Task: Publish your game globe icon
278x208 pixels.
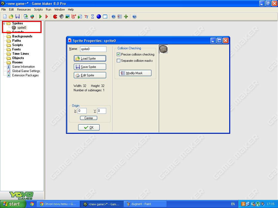Action: (x=32, y=17)
